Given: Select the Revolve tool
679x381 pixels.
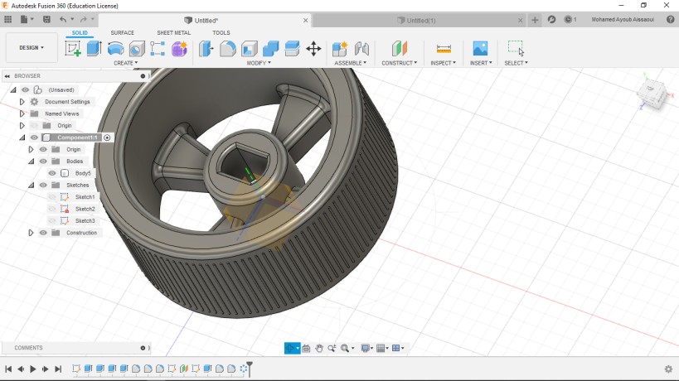Looking at the screenshot, I should (x=115, y=48).
